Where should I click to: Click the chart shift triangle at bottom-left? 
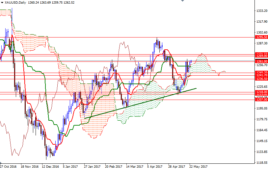pyautogui.click(x=1, y=163)
